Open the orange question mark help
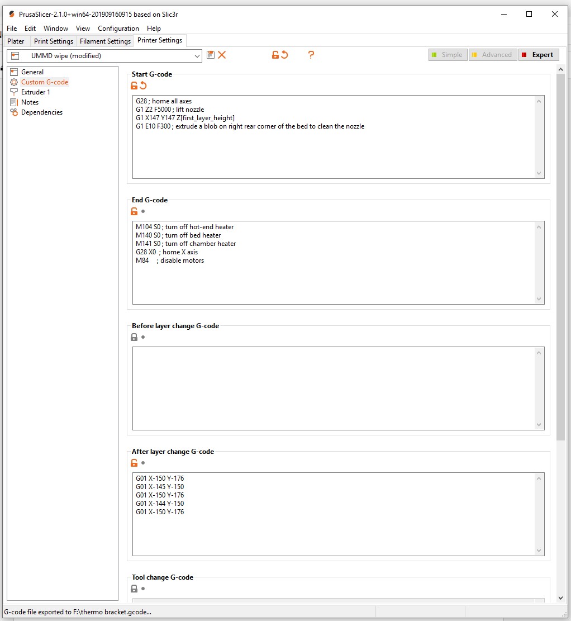Viewport: 571px width, 621px height. point(311,55)
